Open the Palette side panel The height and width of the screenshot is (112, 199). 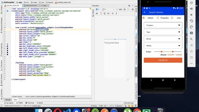[93, 13]
